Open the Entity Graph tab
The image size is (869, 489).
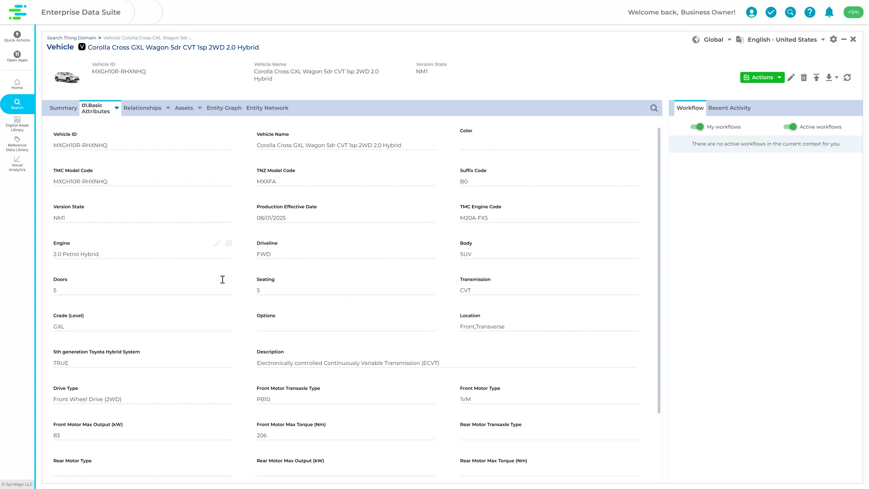(x=224, y=108)
